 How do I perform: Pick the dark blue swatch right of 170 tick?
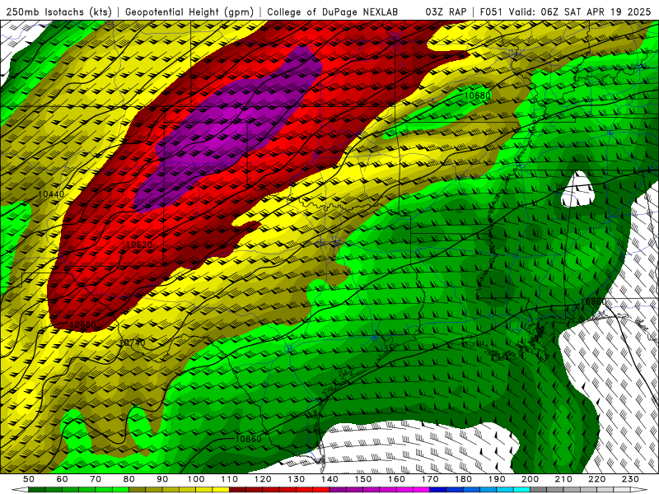point(438,490)
